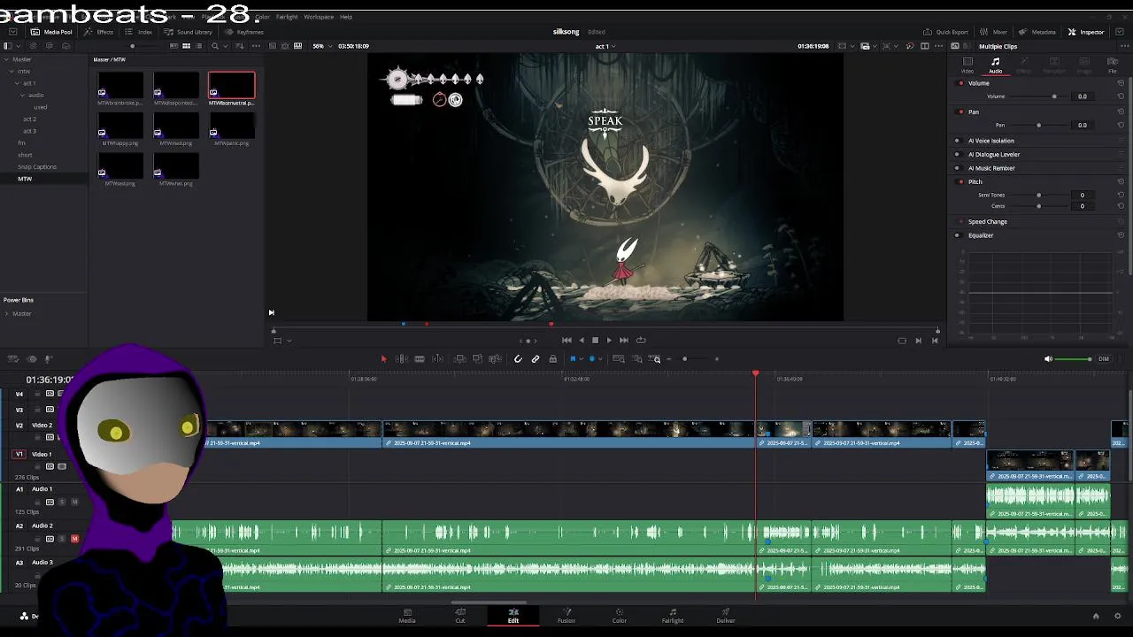Toggle the Inspector panel
1133x637 pixels.
(x=1086, y=32)
